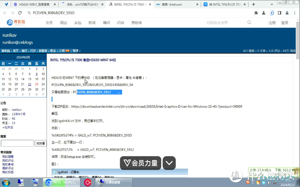
Task: Close the HD630 WIN7_百度搜索 tab
Action: [55, 5]
